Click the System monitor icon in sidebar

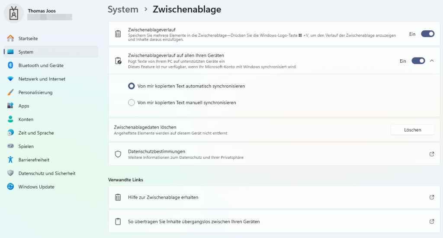pyautogui.click(x=10, y=52)
